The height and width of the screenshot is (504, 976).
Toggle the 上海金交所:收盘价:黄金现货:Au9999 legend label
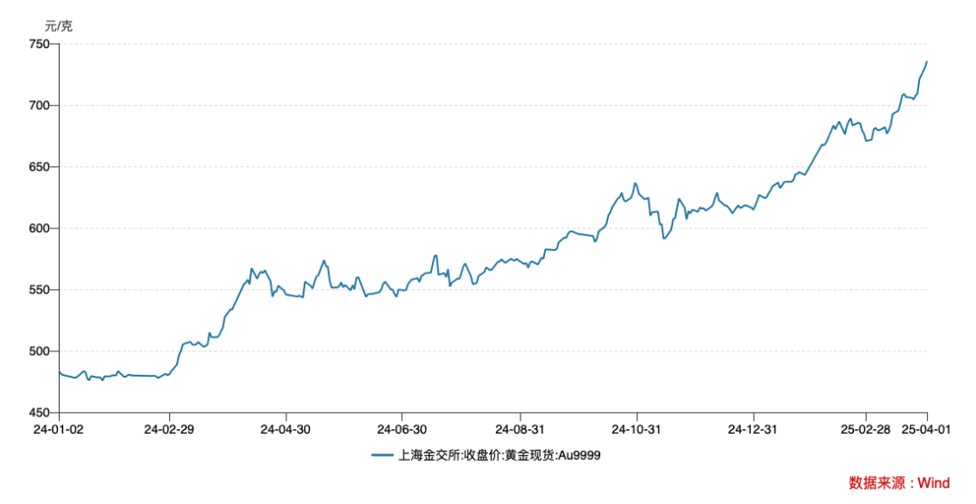499,455
